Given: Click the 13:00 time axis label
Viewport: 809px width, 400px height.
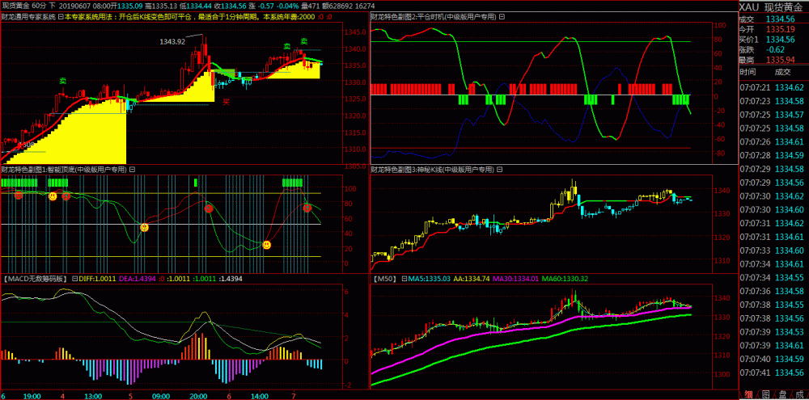Looking at the screenshot, I should pos(93,396).
